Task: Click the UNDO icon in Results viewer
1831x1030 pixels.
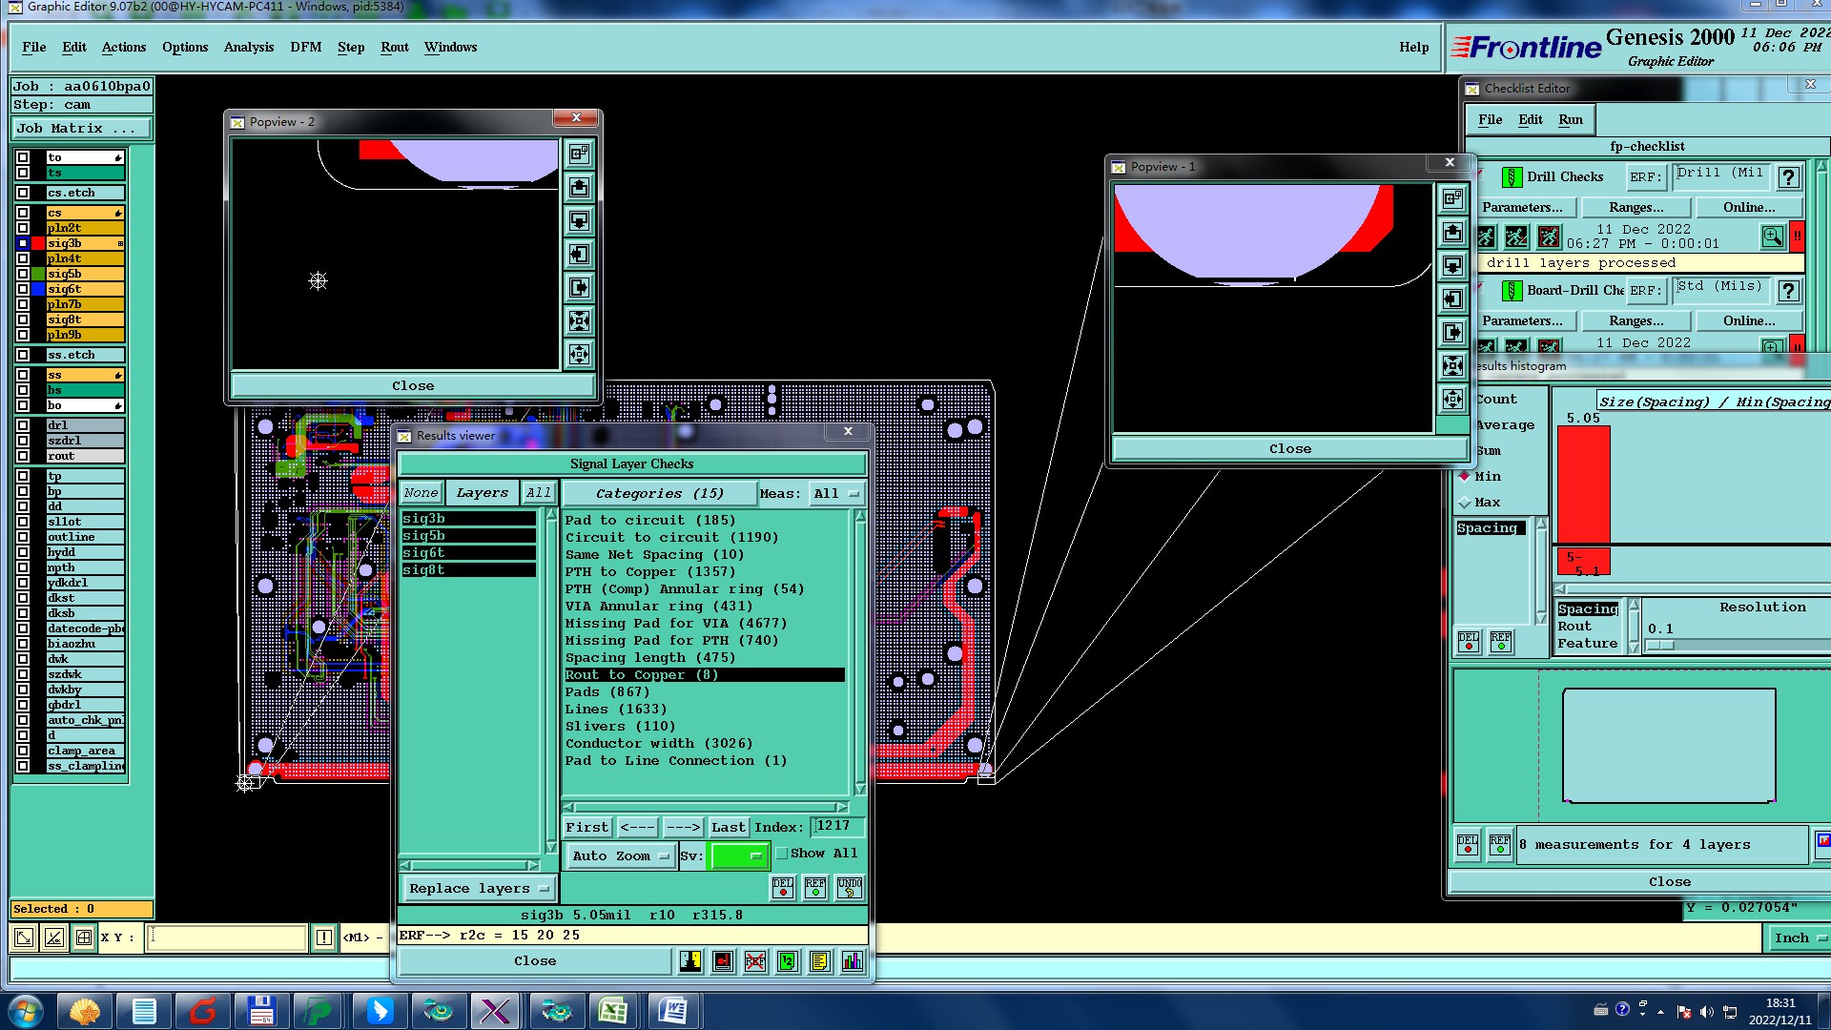Action: tap(849, 888)
